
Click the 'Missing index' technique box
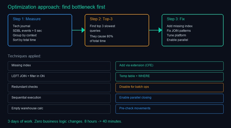tap(59, 66)
